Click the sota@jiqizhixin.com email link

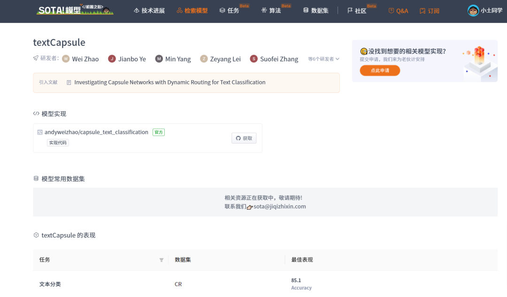[x=279, y=206]
